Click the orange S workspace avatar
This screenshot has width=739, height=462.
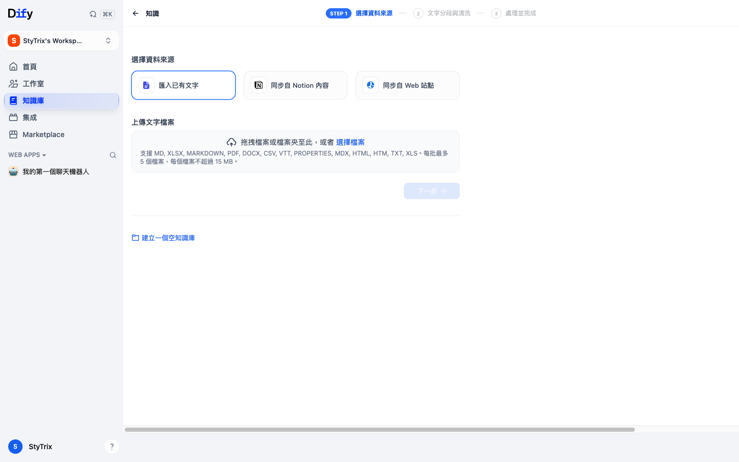pos(14,41)
